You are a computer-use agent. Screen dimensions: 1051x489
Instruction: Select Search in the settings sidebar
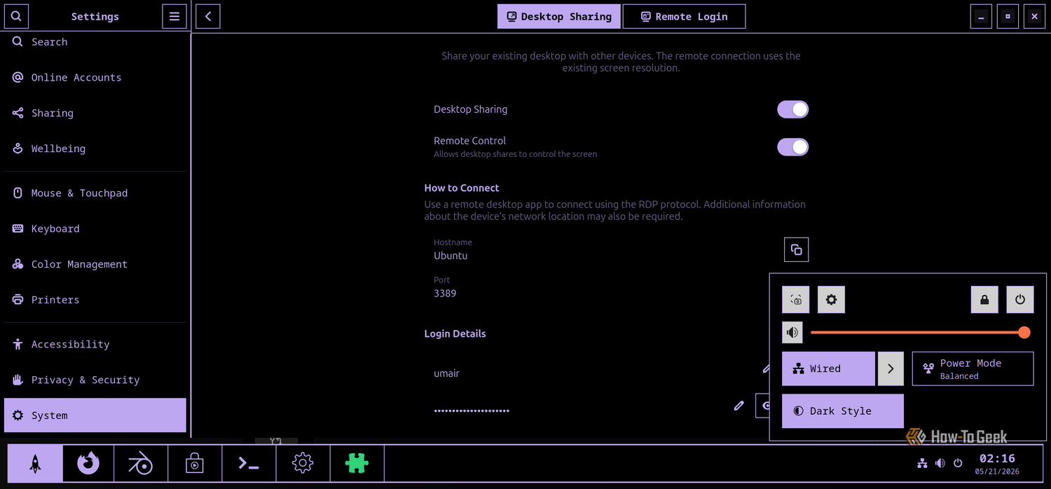click(x=95, y=42)
